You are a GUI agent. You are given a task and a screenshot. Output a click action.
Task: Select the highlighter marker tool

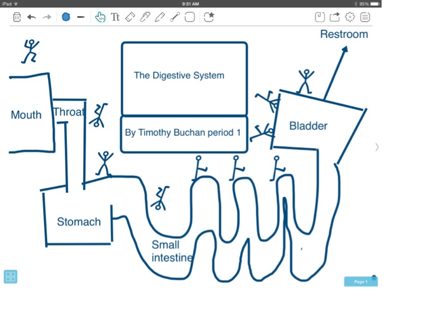[x=145, y=17]
